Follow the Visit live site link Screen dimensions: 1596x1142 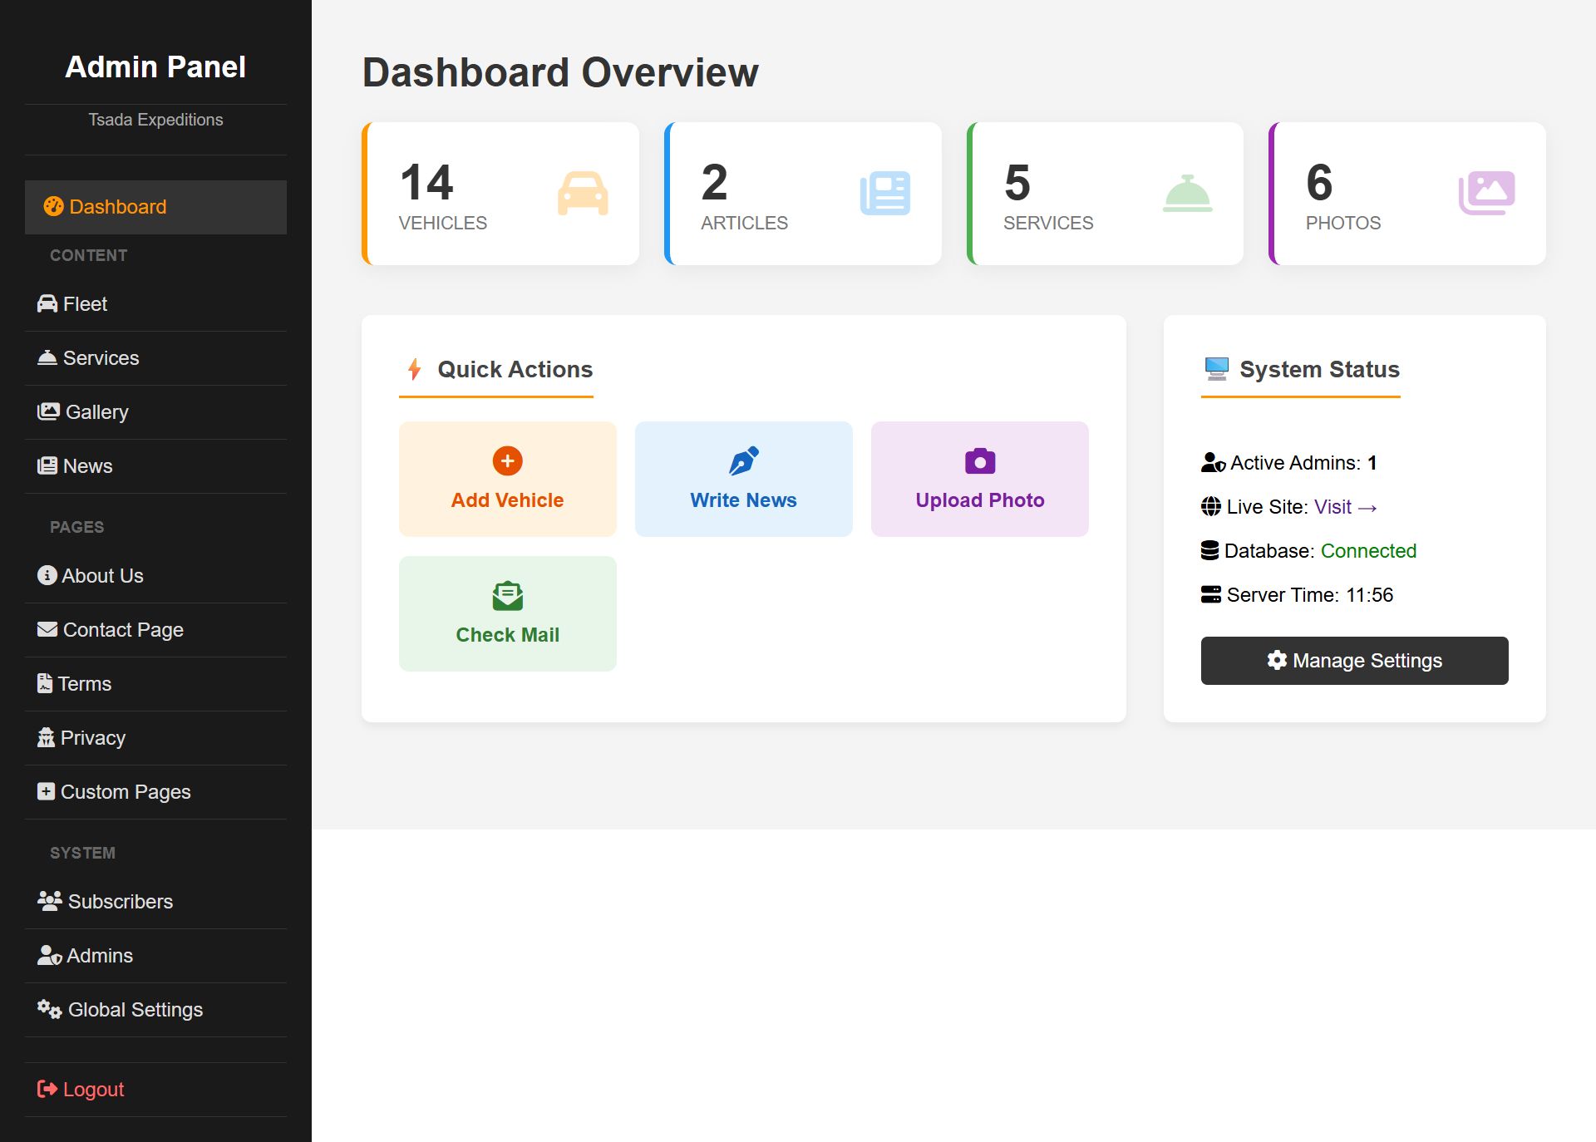click(1345, 507)
